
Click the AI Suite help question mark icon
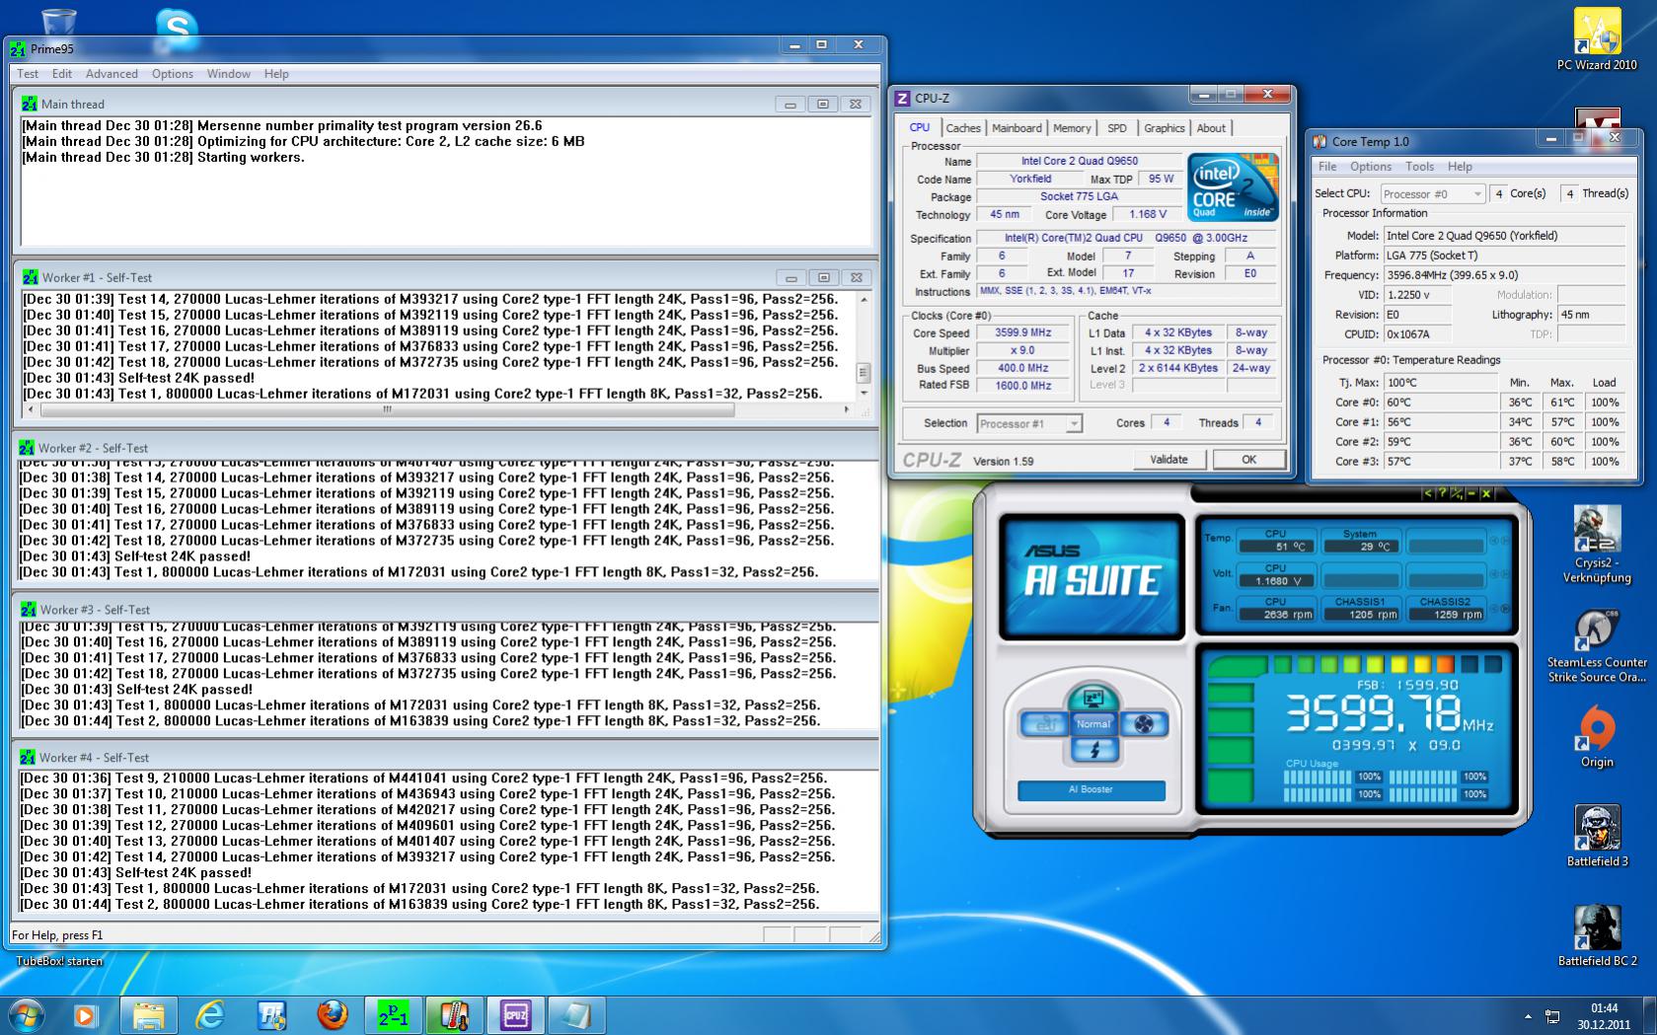(1442, 493)
